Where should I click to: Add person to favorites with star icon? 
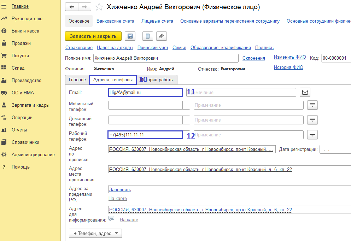pyautogui.click(x=99, y=7)
